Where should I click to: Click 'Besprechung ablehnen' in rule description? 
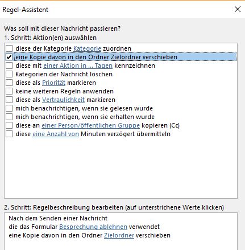[x=93, y=227]
